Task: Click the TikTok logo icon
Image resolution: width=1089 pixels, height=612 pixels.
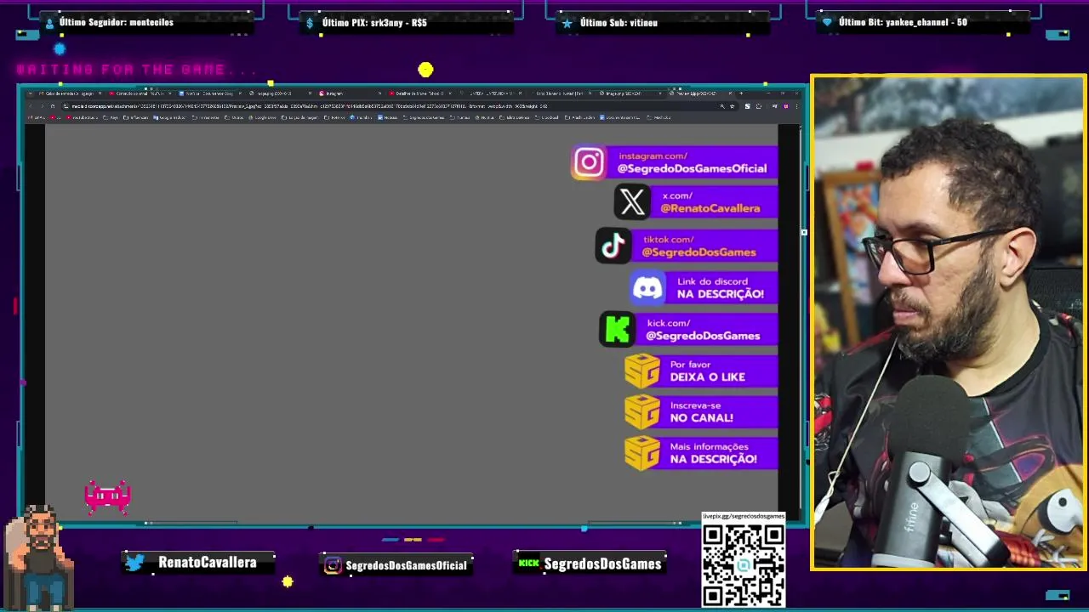Action: click(x=613, y=246)
